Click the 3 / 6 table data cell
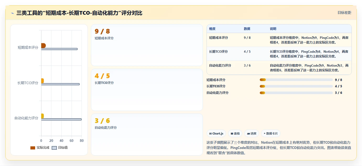 (x=247, y=66)
